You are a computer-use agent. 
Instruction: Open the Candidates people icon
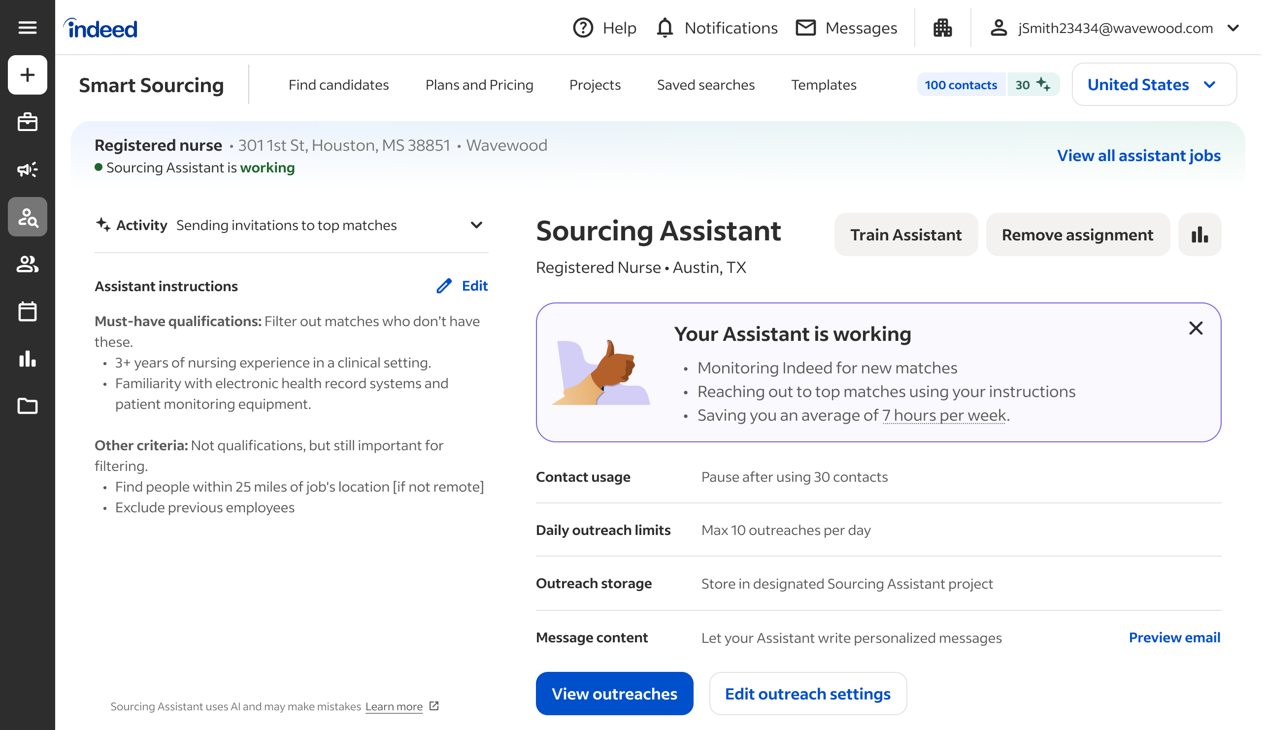(27, 264)
